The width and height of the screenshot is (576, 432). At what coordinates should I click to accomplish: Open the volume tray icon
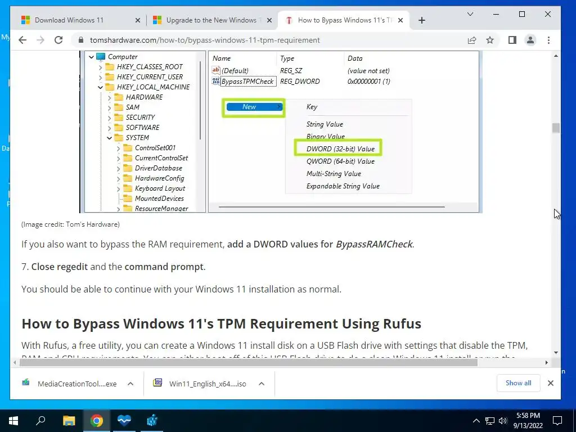point(503,421)
